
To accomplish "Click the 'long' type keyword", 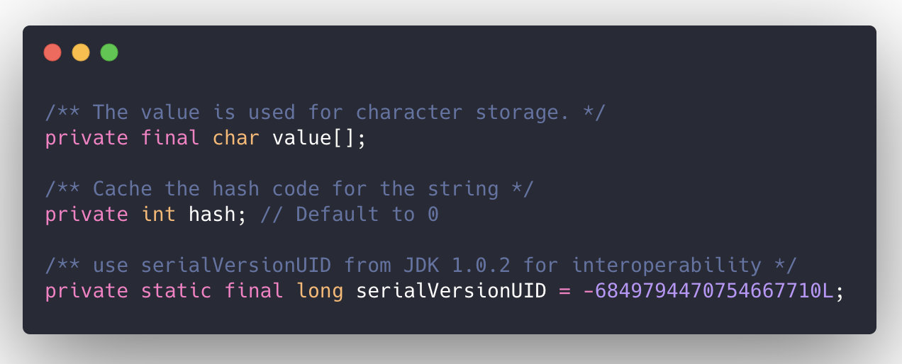I will (x=319, y=290).
